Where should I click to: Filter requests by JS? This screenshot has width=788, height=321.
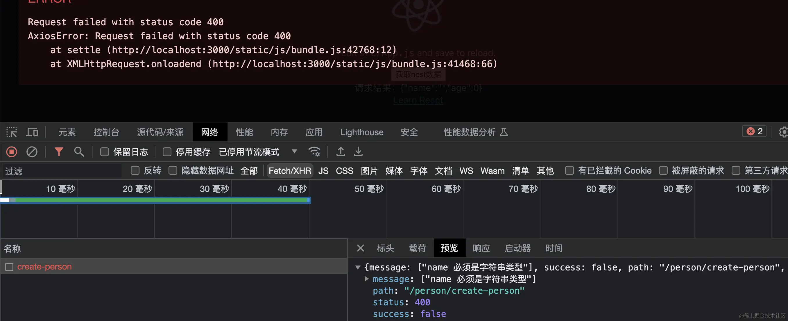323,171
